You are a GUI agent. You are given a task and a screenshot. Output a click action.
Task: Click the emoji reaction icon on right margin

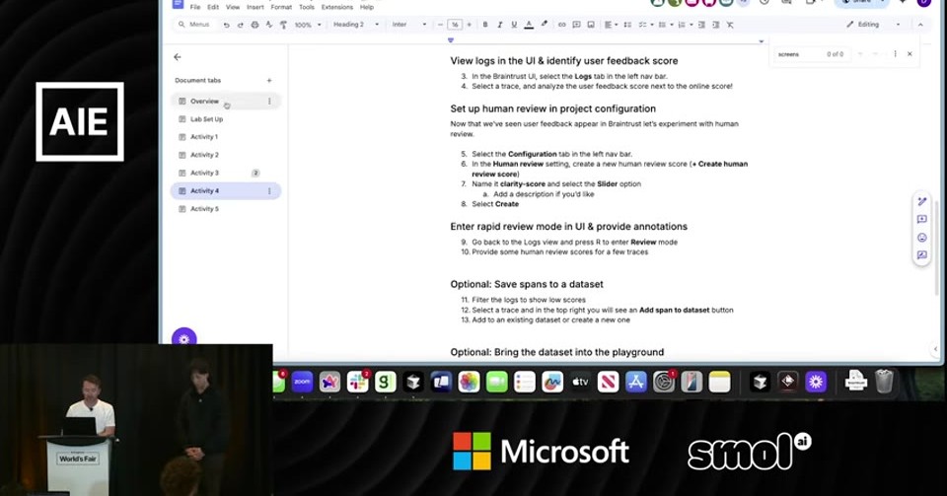click(921, 238)
